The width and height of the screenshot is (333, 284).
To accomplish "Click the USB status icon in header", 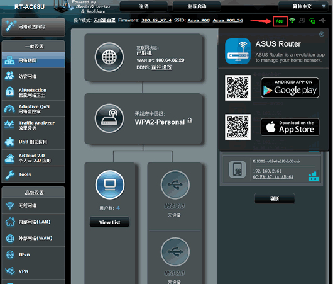I will tap(322, 20).
